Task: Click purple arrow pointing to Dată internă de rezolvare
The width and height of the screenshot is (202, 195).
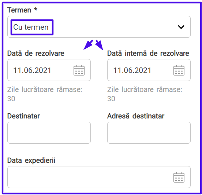Action: [x=99, y=45]
